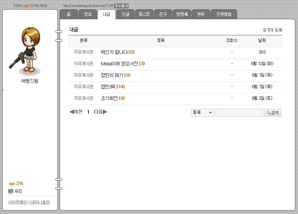Open the 홈 tab
Image resolution: width=298 pixels, height=214 pixels.
[x=69, y=14]
